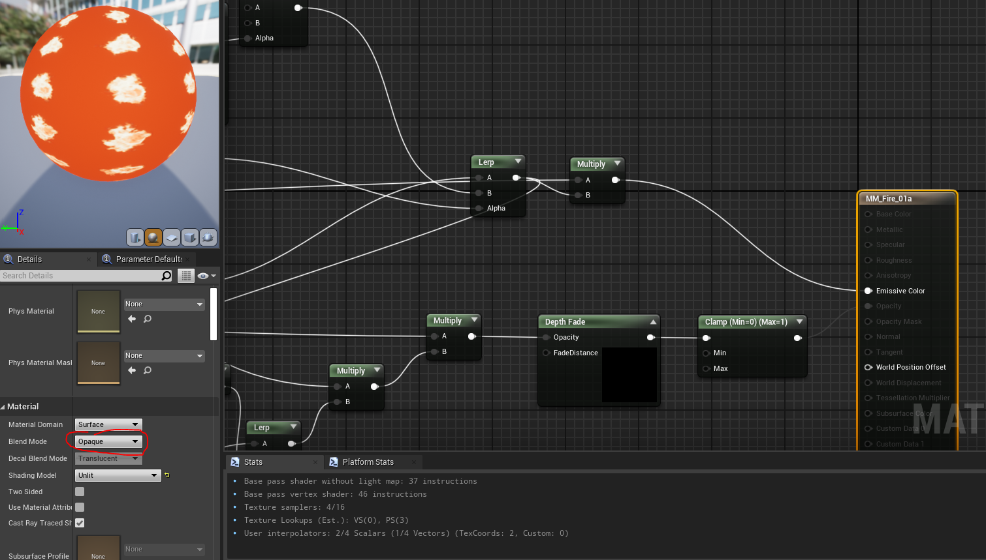This screenshot has width=986, height=560.
Task: Select the cylinder preview mesh shape
Action: tap(135, 237)
